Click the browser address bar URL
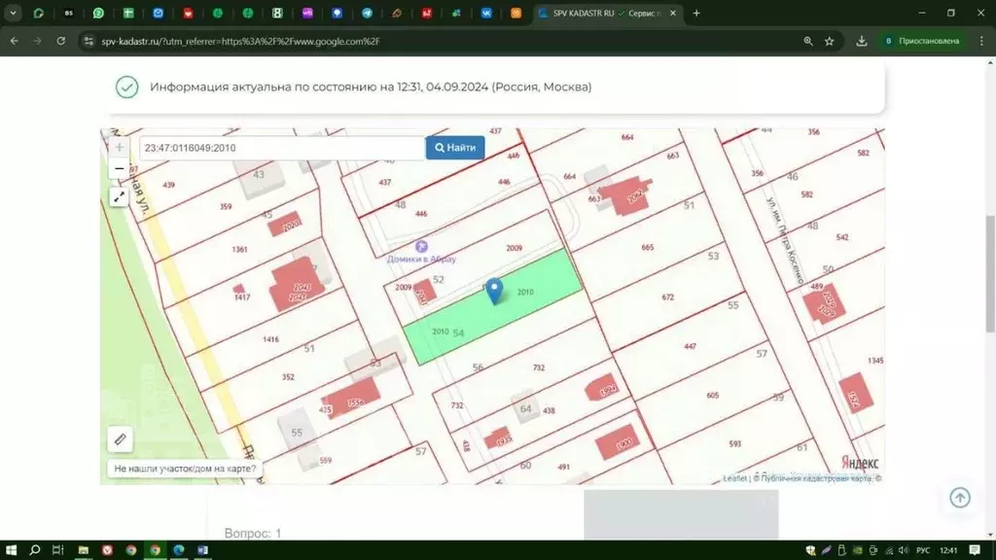This screenshot has height=560, width=996. tap(241, 41)
